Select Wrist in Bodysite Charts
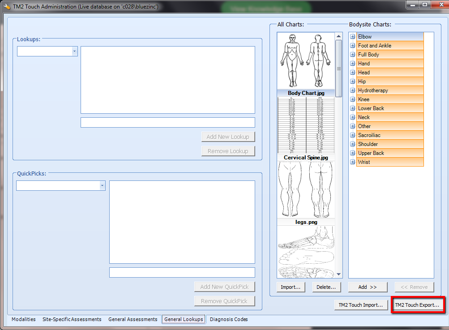The image size is (449, 330). 390,162
